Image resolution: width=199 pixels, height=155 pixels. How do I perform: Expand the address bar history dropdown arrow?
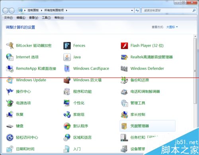pos(132,10)
